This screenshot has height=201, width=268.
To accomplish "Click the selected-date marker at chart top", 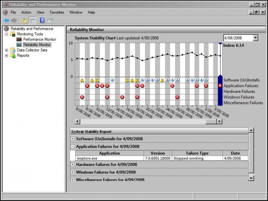I will tap(220, 44).
